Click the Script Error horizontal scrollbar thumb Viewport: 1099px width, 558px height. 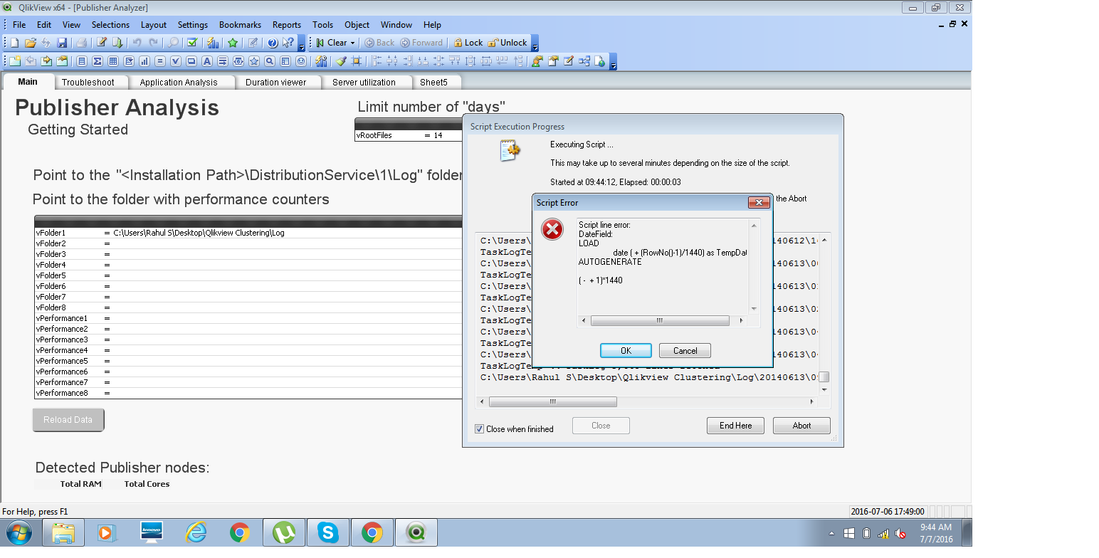tap(660, 321)
